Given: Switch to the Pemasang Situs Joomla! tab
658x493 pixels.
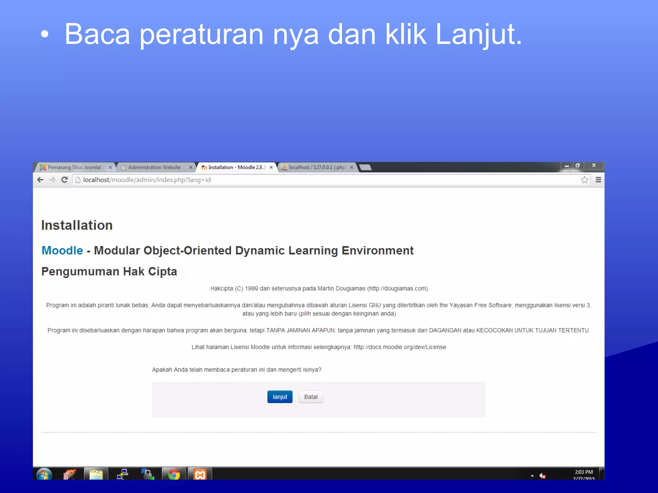Looking at the screenshot, I should [75, 167].
